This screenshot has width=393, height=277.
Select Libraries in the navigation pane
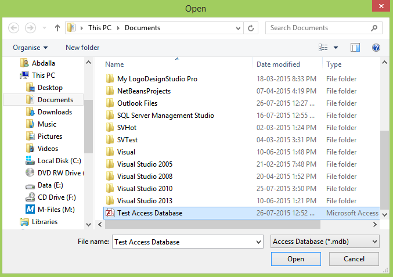pos(38,222)
